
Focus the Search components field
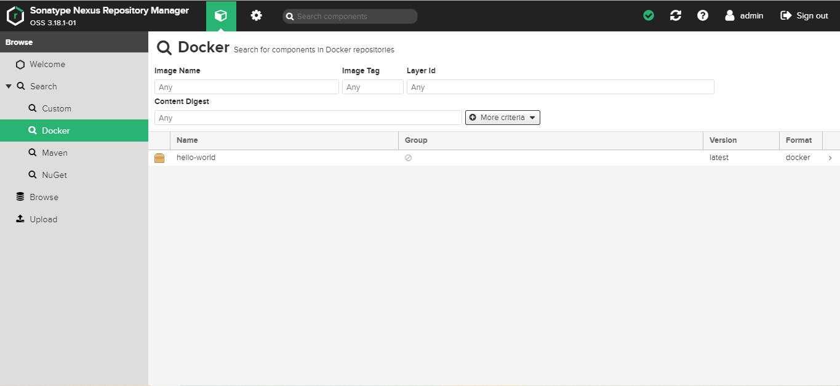click(350, 17)
